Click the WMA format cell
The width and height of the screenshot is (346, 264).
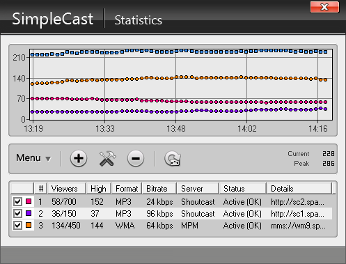click(125, 226)
